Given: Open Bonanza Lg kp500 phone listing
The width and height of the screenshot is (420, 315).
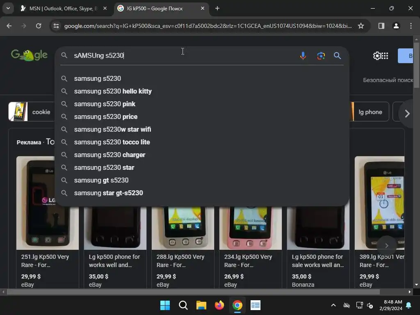Looking at the screenshot, I should [318, 260].
